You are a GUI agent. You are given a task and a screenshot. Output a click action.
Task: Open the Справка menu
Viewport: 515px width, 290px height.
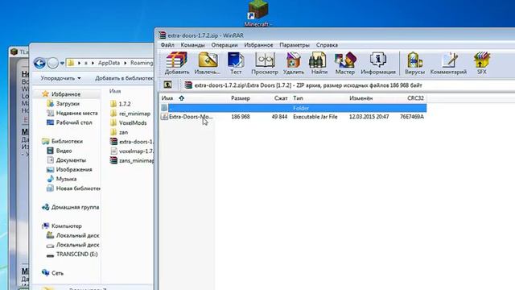pos(327,45)
